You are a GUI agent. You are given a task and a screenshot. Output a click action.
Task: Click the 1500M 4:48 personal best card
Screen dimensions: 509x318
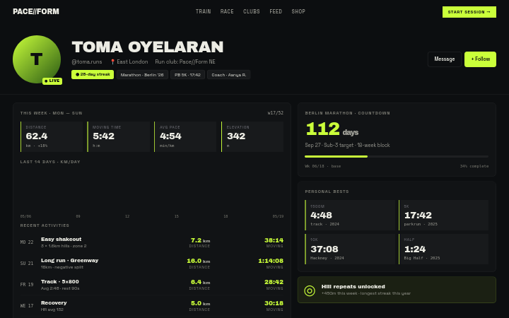pos(350,215)
